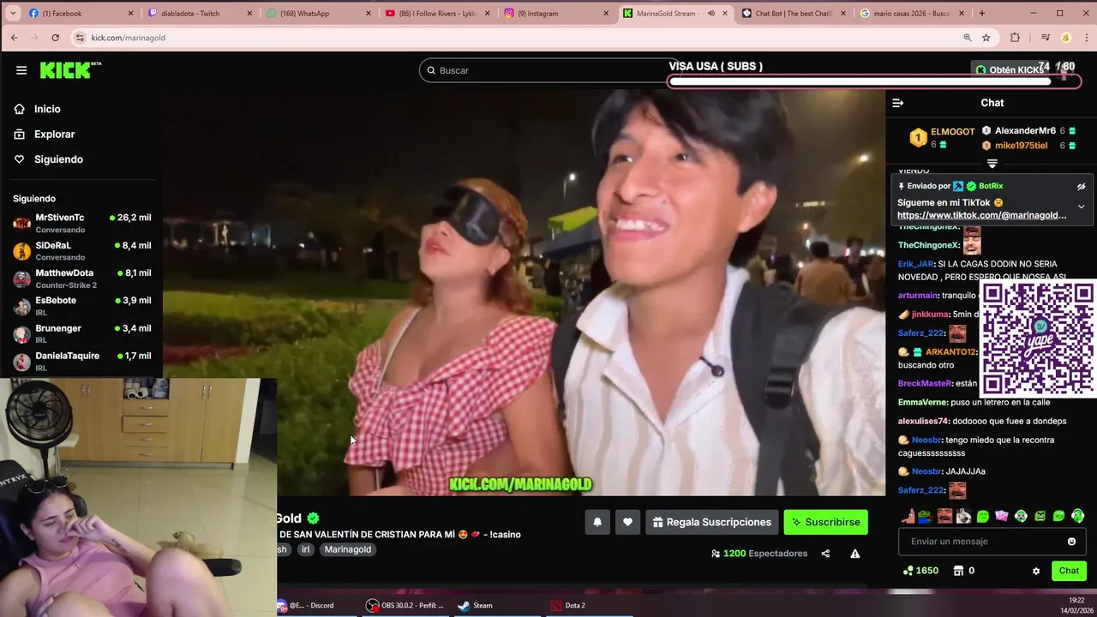
Task: Insert the white cat emote
Action: 963,516
